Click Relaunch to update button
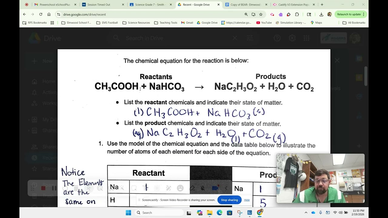388x218 pixels. point(351,14)
